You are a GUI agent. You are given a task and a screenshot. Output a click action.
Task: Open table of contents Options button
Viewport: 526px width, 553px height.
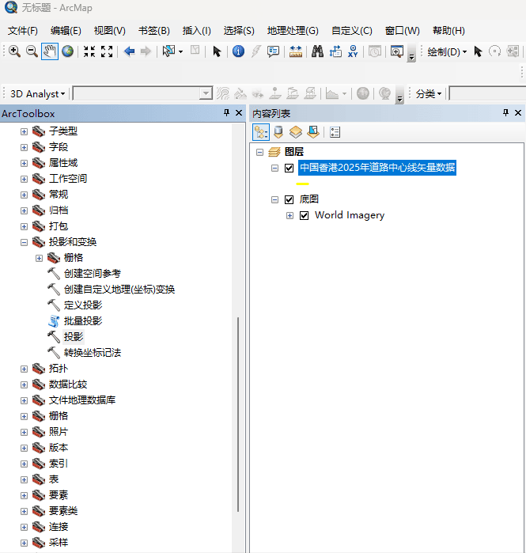(335, 132)
